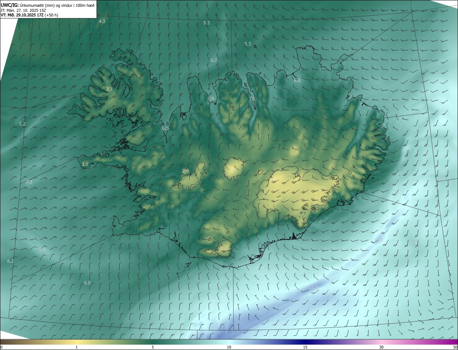The image size is (458, 350).
Task: Click the 1 tick label on the color scale
Action: (77, 347)
